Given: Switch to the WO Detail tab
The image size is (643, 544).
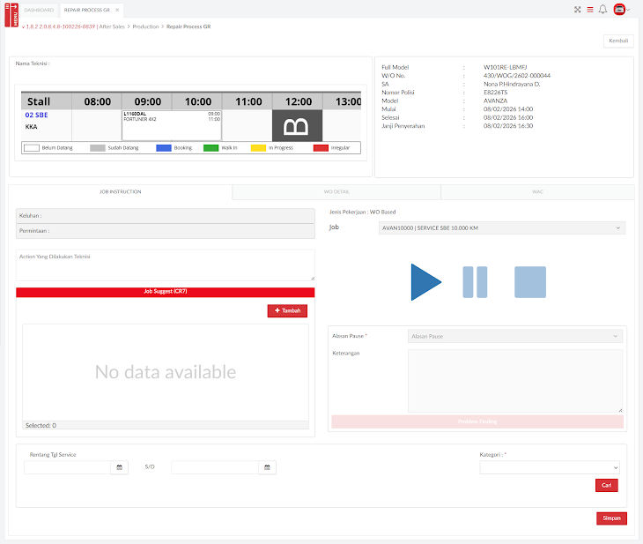Looking at the screenshot, I should click(x=336, y=191).
